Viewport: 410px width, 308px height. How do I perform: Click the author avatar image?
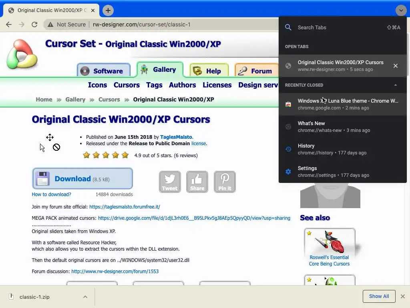330,195
